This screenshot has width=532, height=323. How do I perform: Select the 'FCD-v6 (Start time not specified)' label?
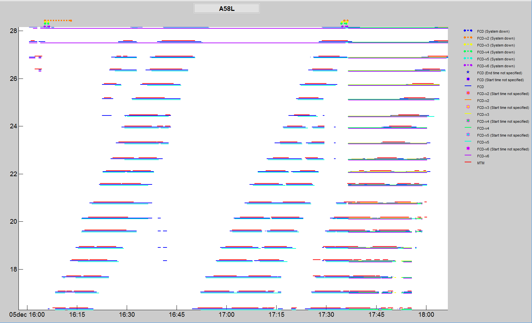click(x=503, y=149)
